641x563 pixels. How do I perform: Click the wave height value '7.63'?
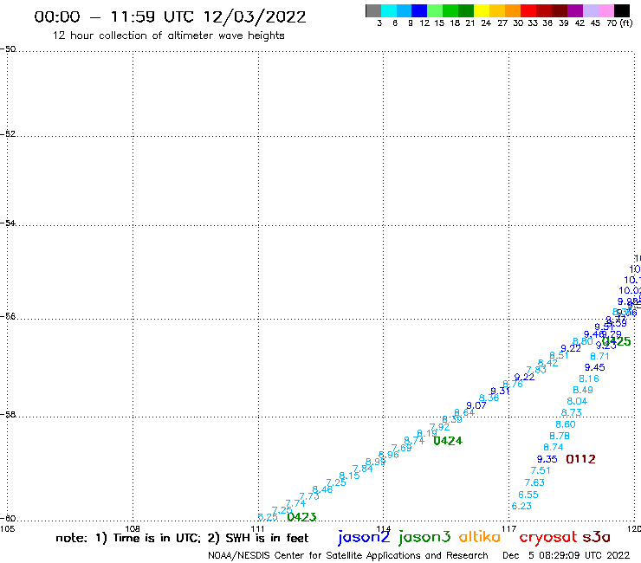click(534, 482)
